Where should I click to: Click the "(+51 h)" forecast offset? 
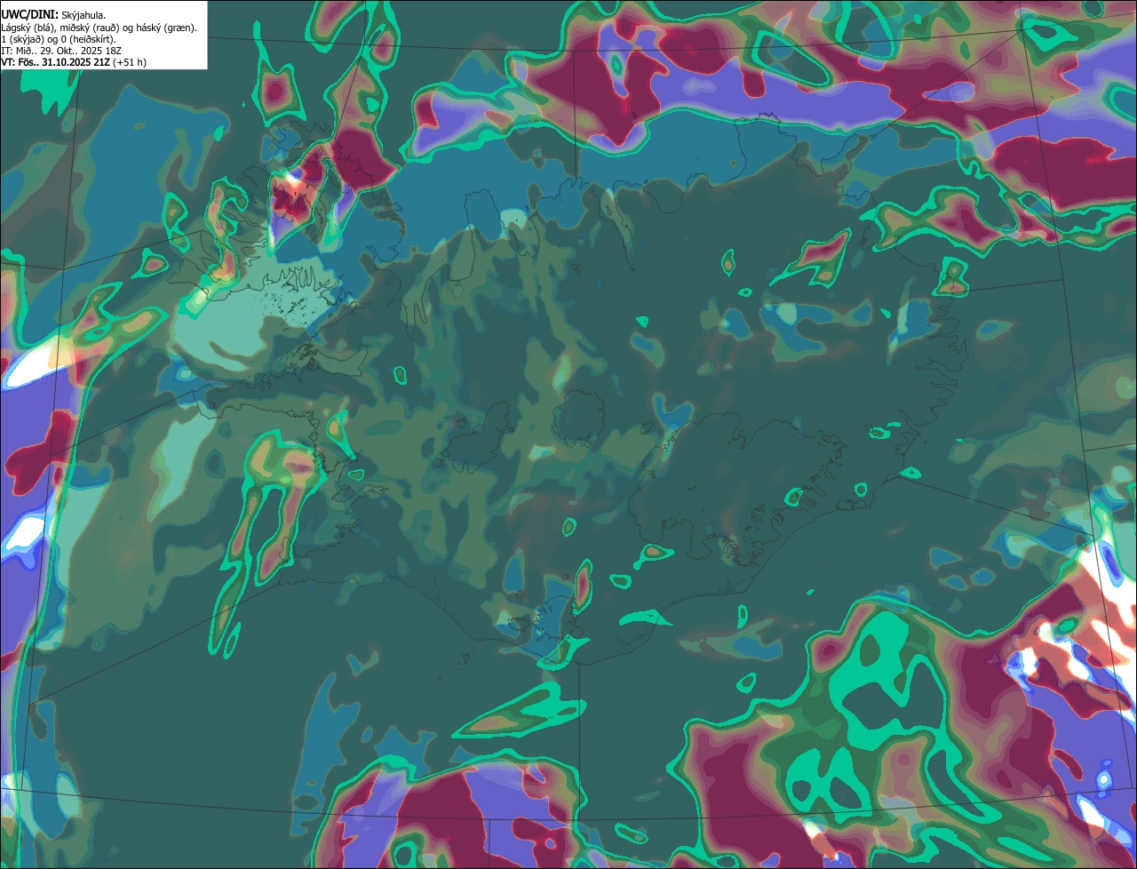point(130,62)
